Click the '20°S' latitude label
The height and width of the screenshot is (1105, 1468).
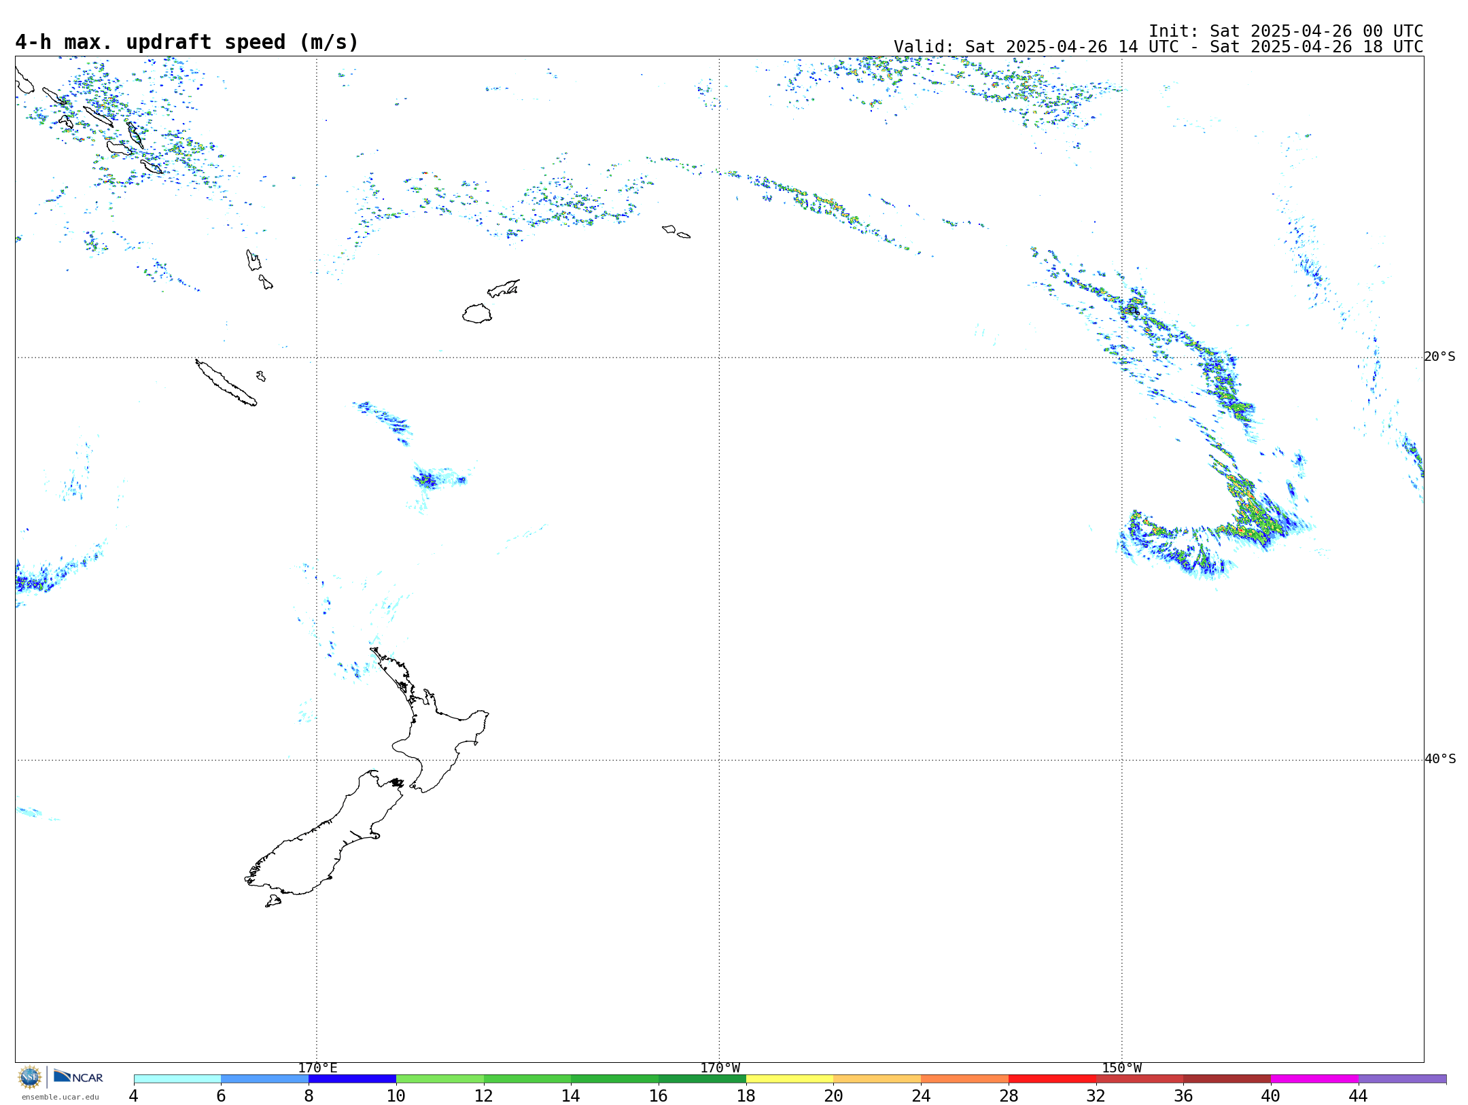tap(1439, 357)
